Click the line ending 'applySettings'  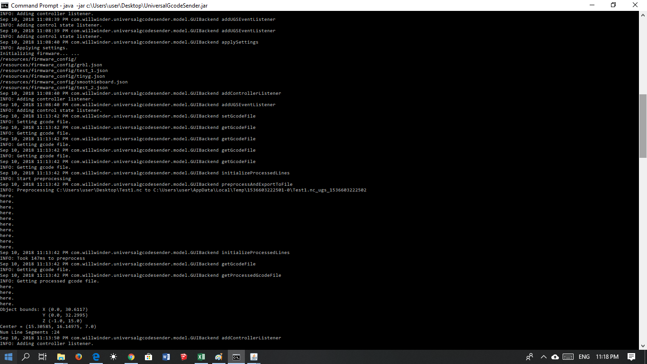(129, 42)
